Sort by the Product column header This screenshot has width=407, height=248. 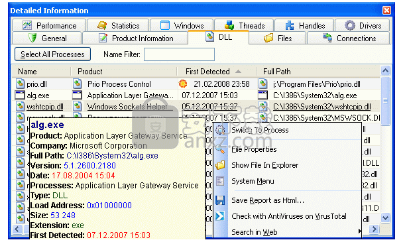tap(124, 72)
